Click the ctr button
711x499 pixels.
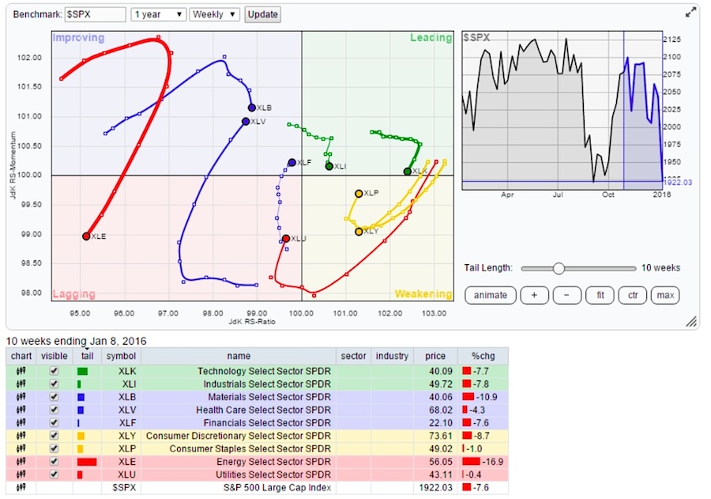[633, 295]
